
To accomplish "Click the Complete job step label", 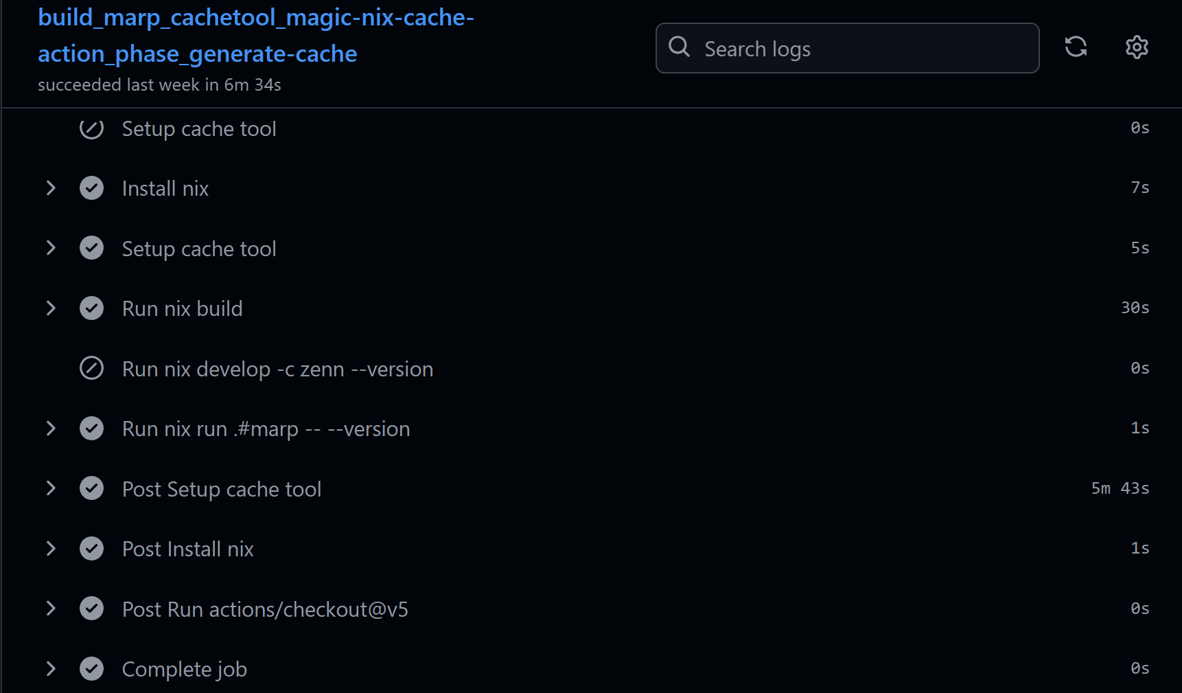I will 184,668.
